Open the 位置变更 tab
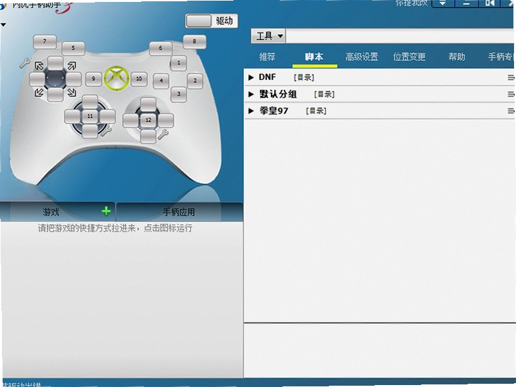This screenshot has height=387, width=516. coord(410,57)
